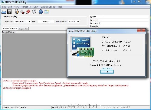Click the Disconnect from target icon
The image size is (151, 110).
coord(22,12)
